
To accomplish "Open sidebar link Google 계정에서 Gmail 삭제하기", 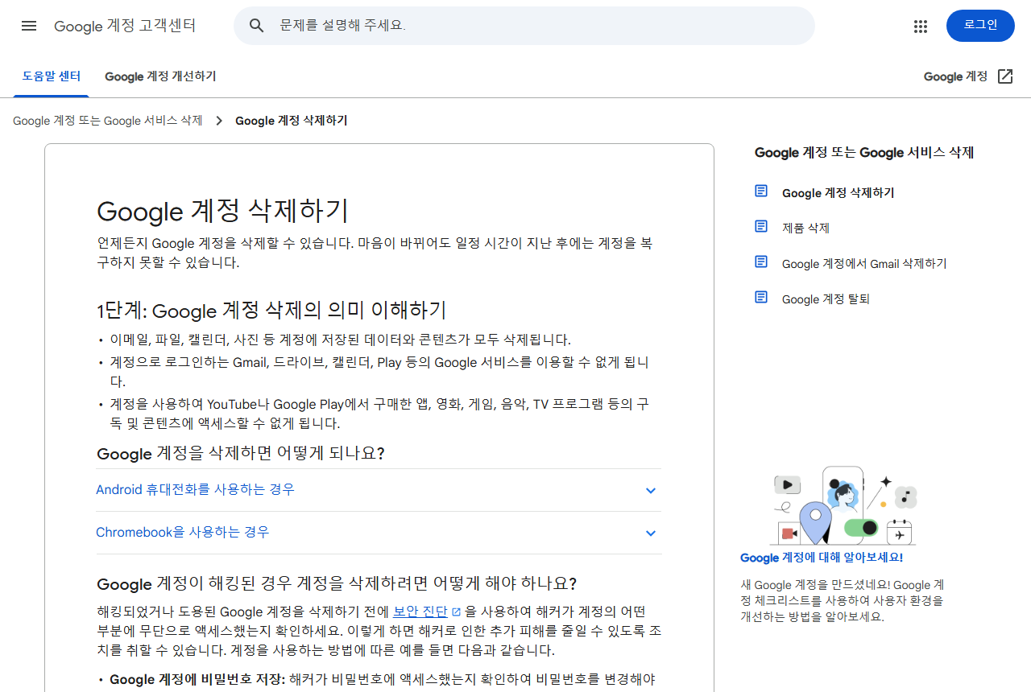I will [x=864, y=263].
